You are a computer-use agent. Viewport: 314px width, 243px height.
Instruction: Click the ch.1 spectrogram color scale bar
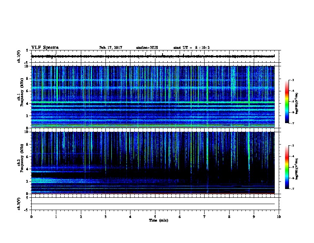(x=287, y=102)
